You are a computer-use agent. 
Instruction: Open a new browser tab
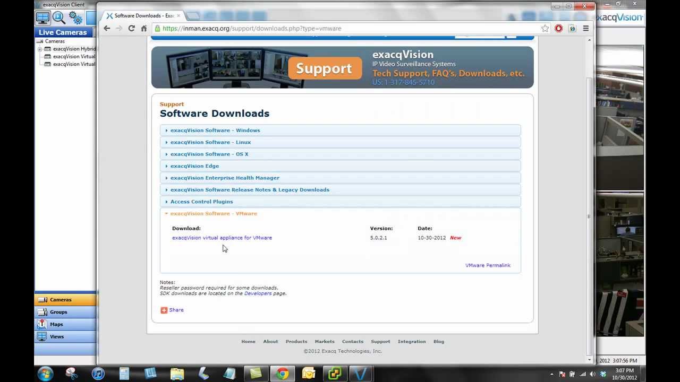click(192, 16)
